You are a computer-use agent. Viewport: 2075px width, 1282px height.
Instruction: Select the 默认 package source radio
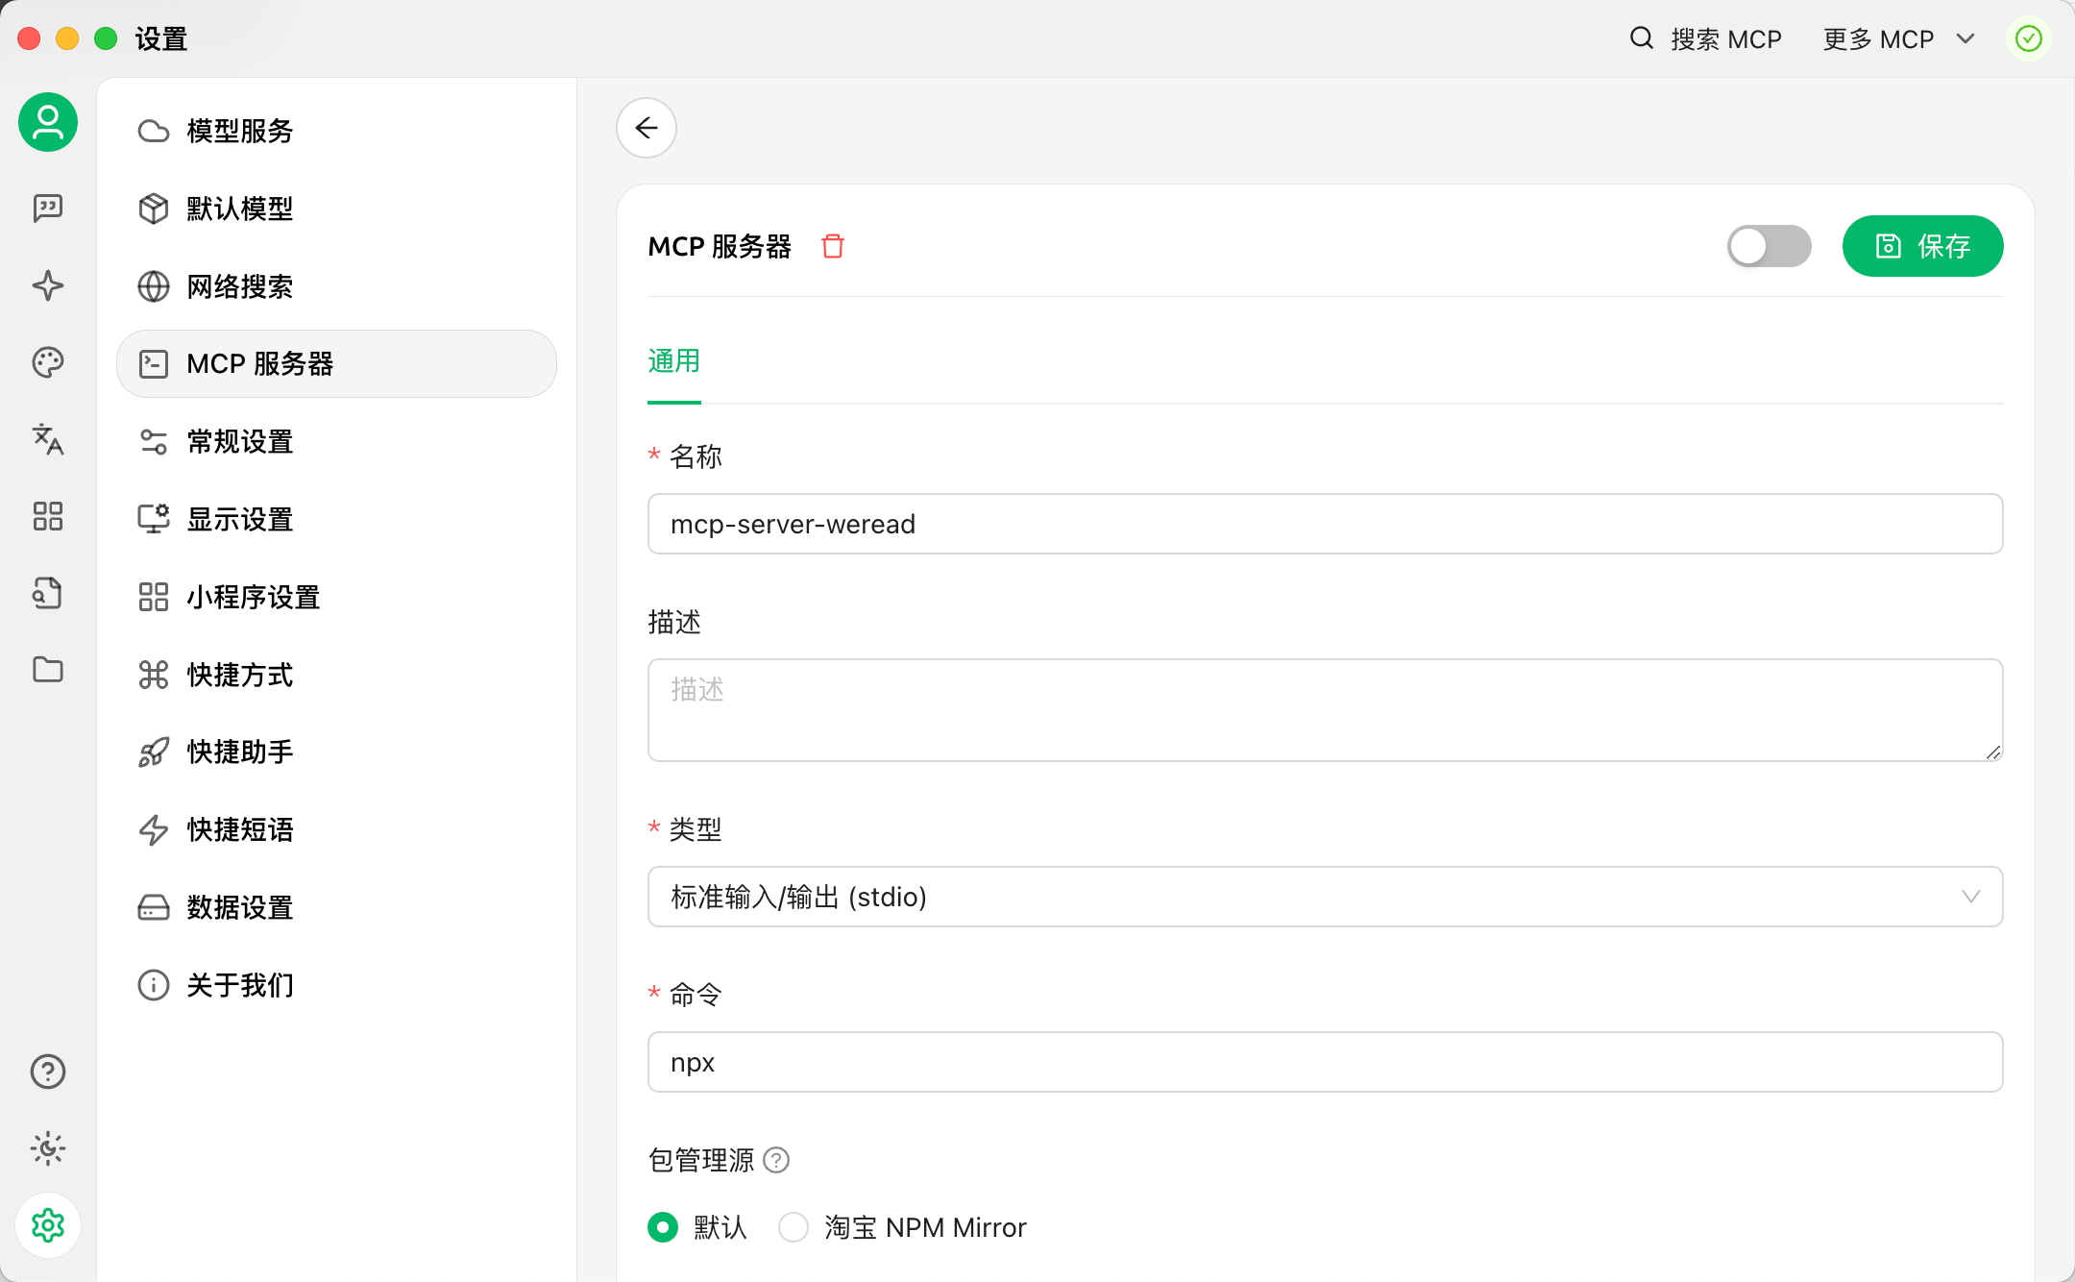coord(663,1227)
